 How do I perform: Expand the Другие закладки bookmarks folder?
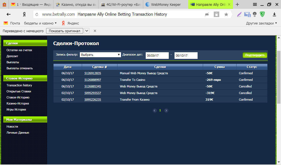coord(262,23)
